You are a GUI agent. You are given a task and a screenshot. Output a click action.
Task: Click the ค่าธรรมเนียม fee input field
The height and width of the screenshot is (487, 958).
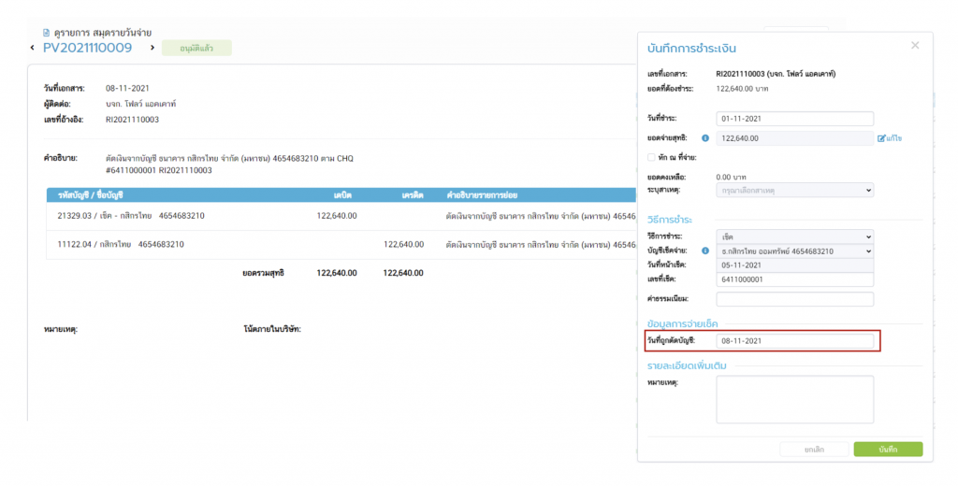coord(794,299)
